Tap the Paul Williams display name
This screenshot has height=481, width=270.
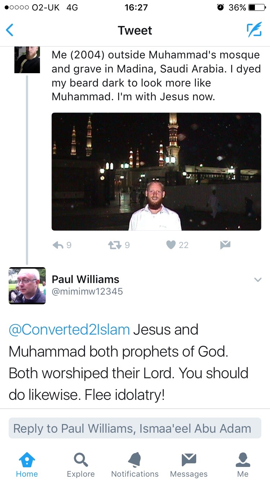(x=85, y=279)
